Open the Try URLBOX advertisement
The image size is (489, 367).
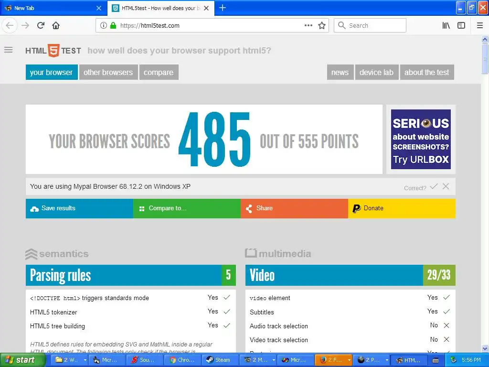421,139
